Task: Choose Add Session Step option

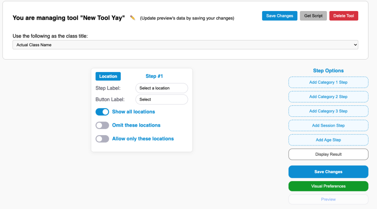Action: (328, 126)
